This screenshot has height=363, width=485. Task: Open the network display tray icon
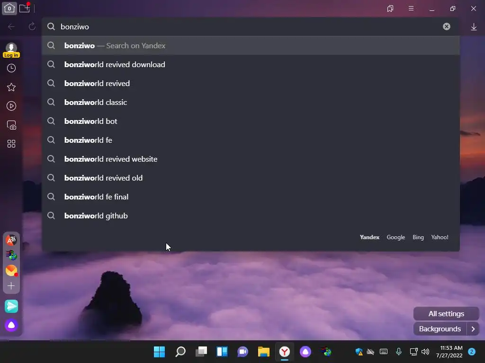(x=413, y=352)
